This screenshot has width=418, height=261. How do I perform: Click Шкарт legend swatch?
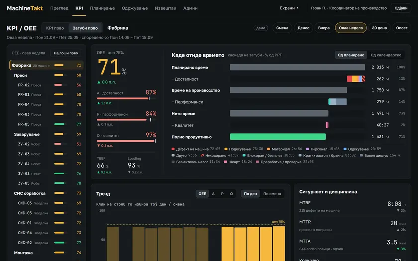click(225, 162)
